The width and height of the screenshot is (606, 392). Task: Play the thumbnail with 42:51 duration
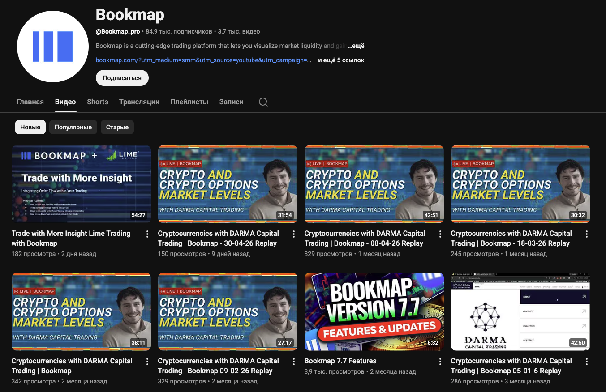374,183
